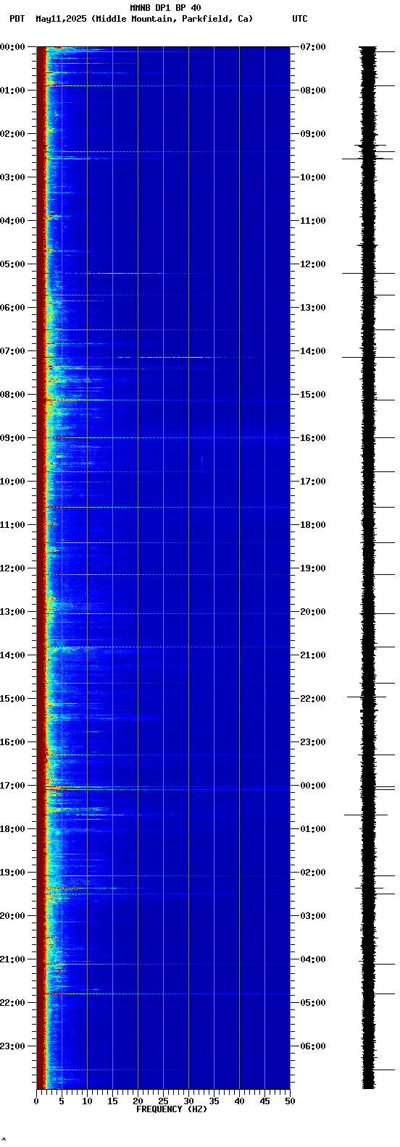Click the PDT "04:00" time label
The width and height of the screenshot is (400, 1147).
tap(12, 221)
